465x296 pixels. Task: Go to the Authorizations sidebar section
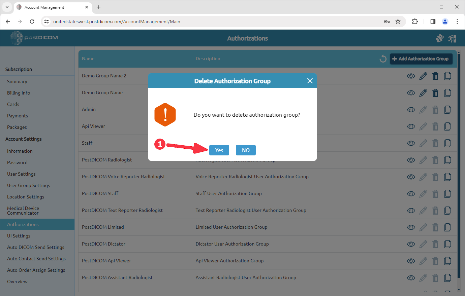click(x=23, y=224)
